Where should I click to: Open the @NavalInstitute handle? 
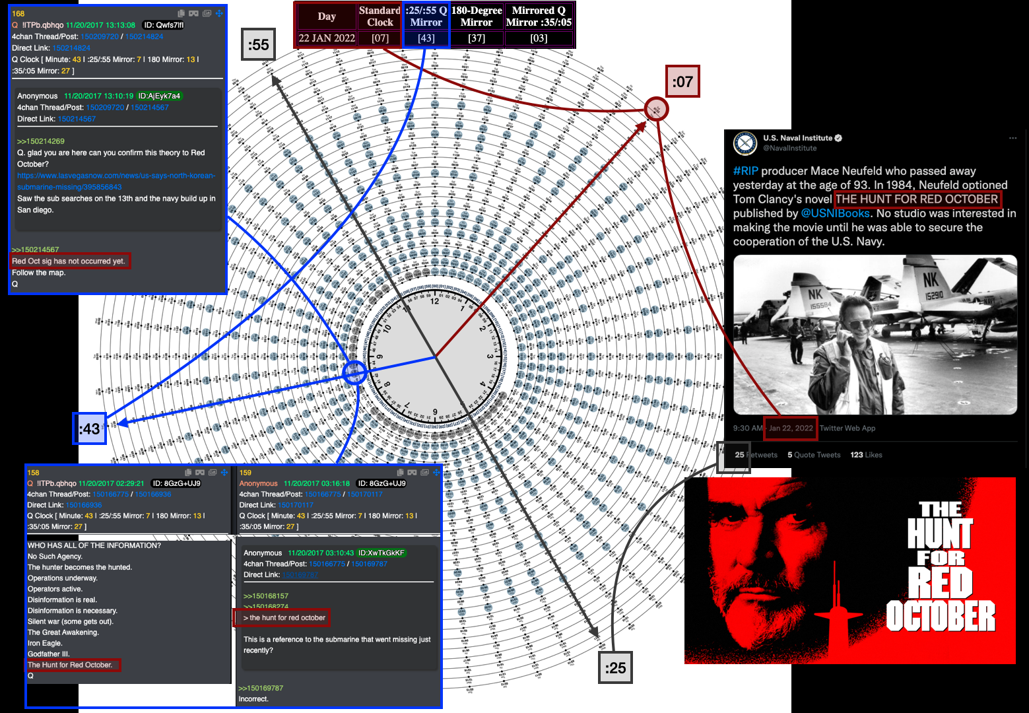[790, 149]
